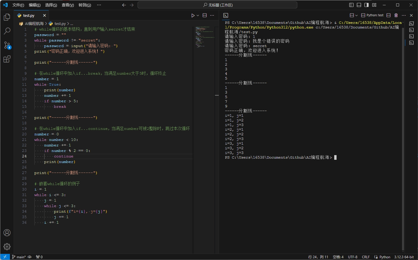Open the Explorer view in activity bar
Viewport: 418px width, 260px height.
click(7, 17)
